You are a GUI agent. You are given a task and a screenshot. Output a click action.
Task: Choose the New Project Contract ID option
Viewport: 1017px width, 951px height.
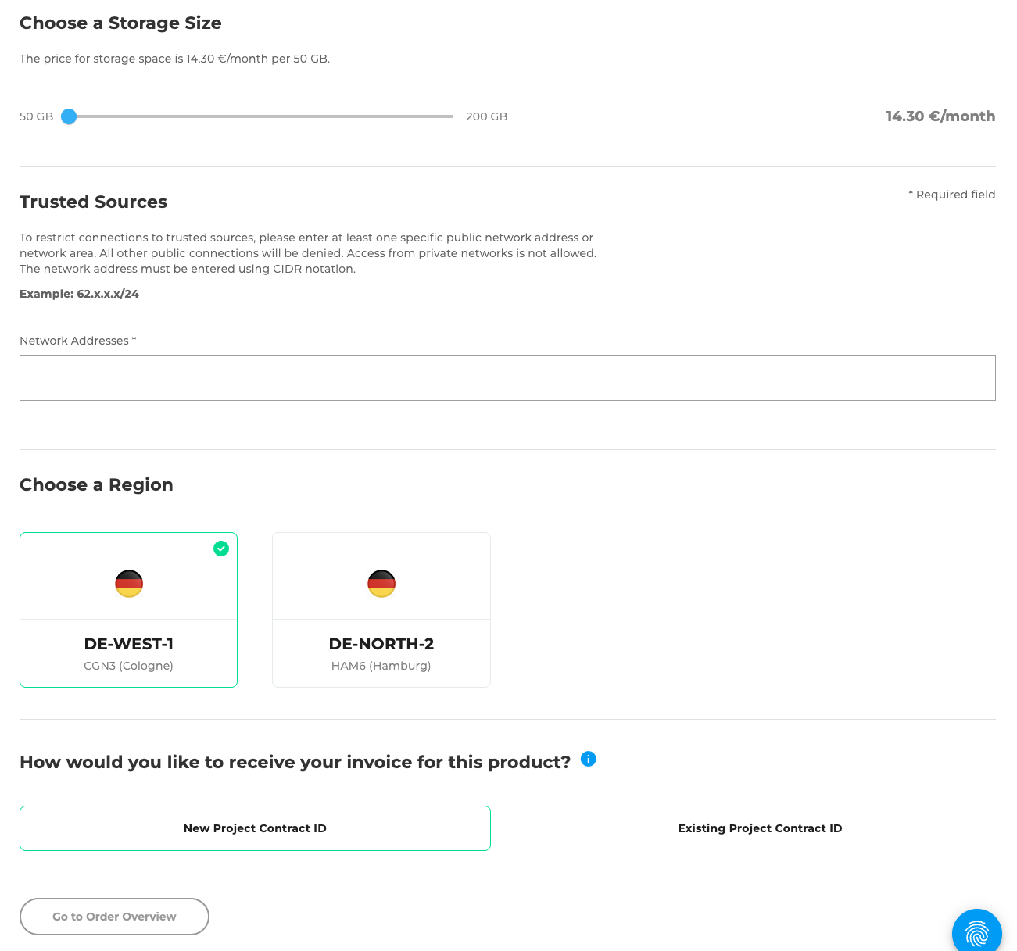pyautogui.click(x=255, y=828)
